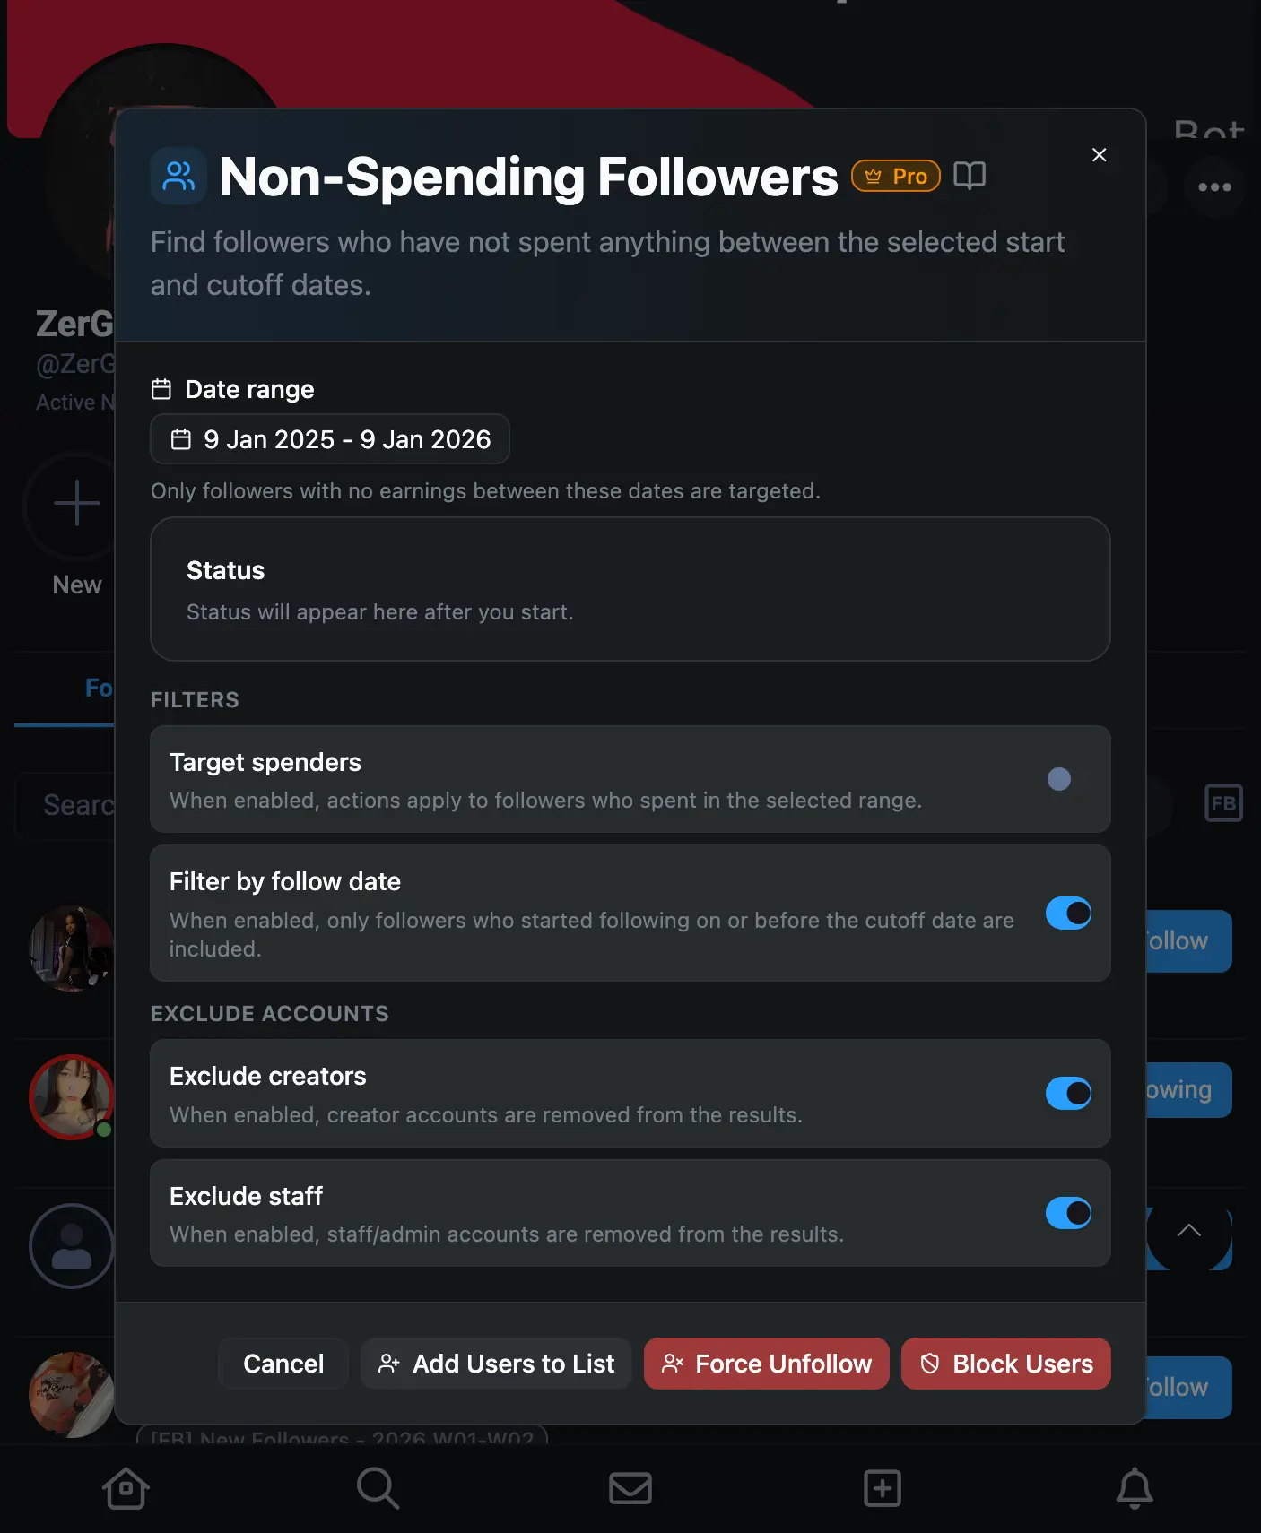Open the documentation book icon beside Pro badge
The image size is (1261, 1533).
970,175
